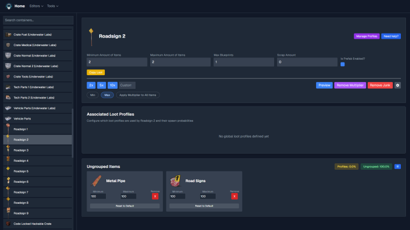
Task: Click the Profiles 0.0% badge
Action: (x=346, y=166)
